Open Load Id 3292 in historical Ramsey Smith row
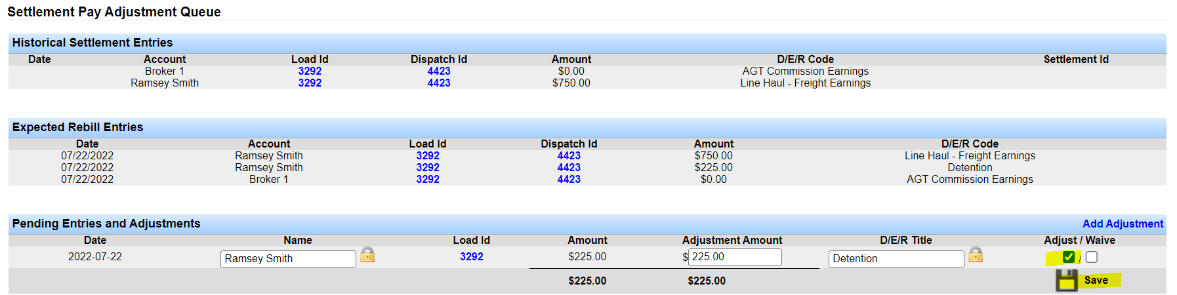Image resolution: width=1177 pixels, height=295 pixels. (310, 83)
